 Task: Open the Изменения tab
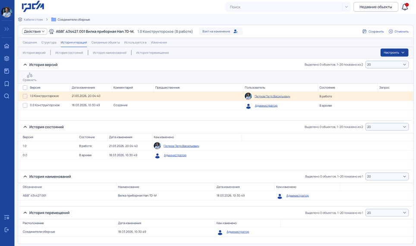point(159,42)
